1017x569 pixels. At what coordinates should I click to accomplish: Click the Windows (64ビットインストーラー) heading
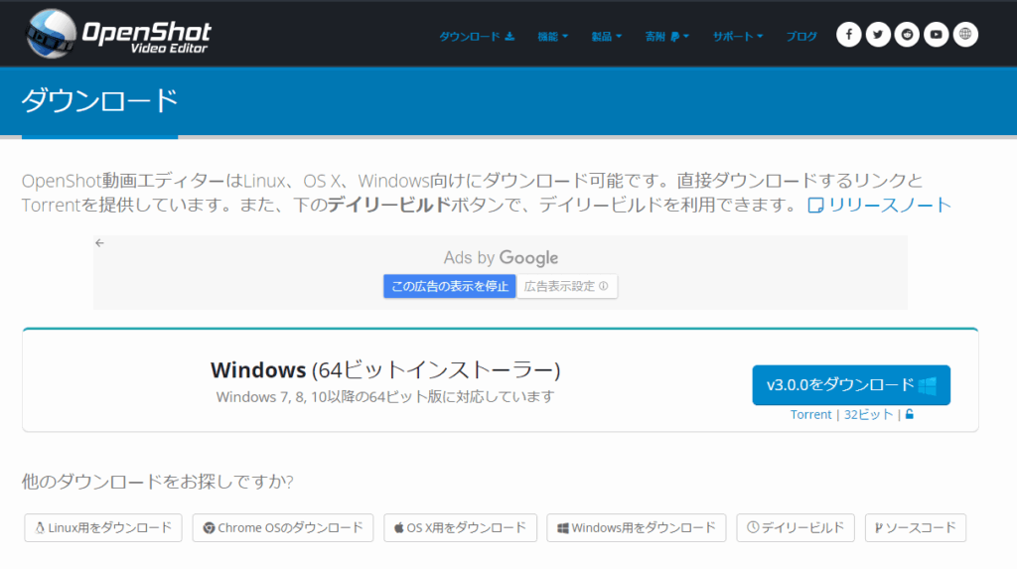tap(385, 369)
